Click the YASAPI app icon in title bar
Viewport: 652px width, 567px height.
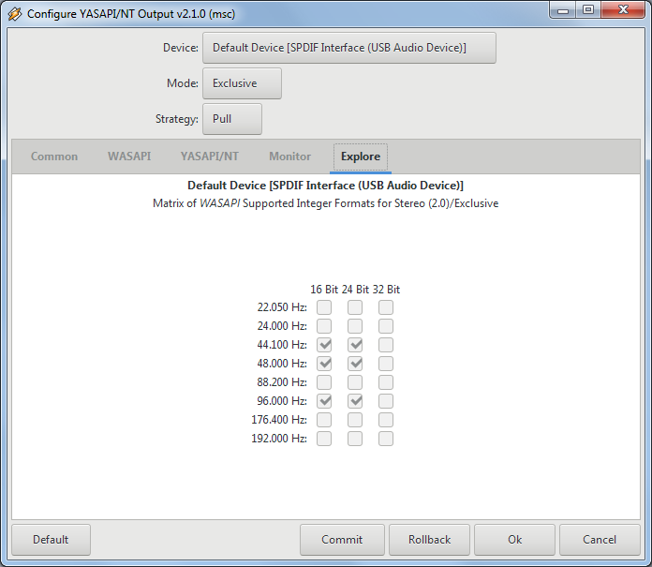14,14
